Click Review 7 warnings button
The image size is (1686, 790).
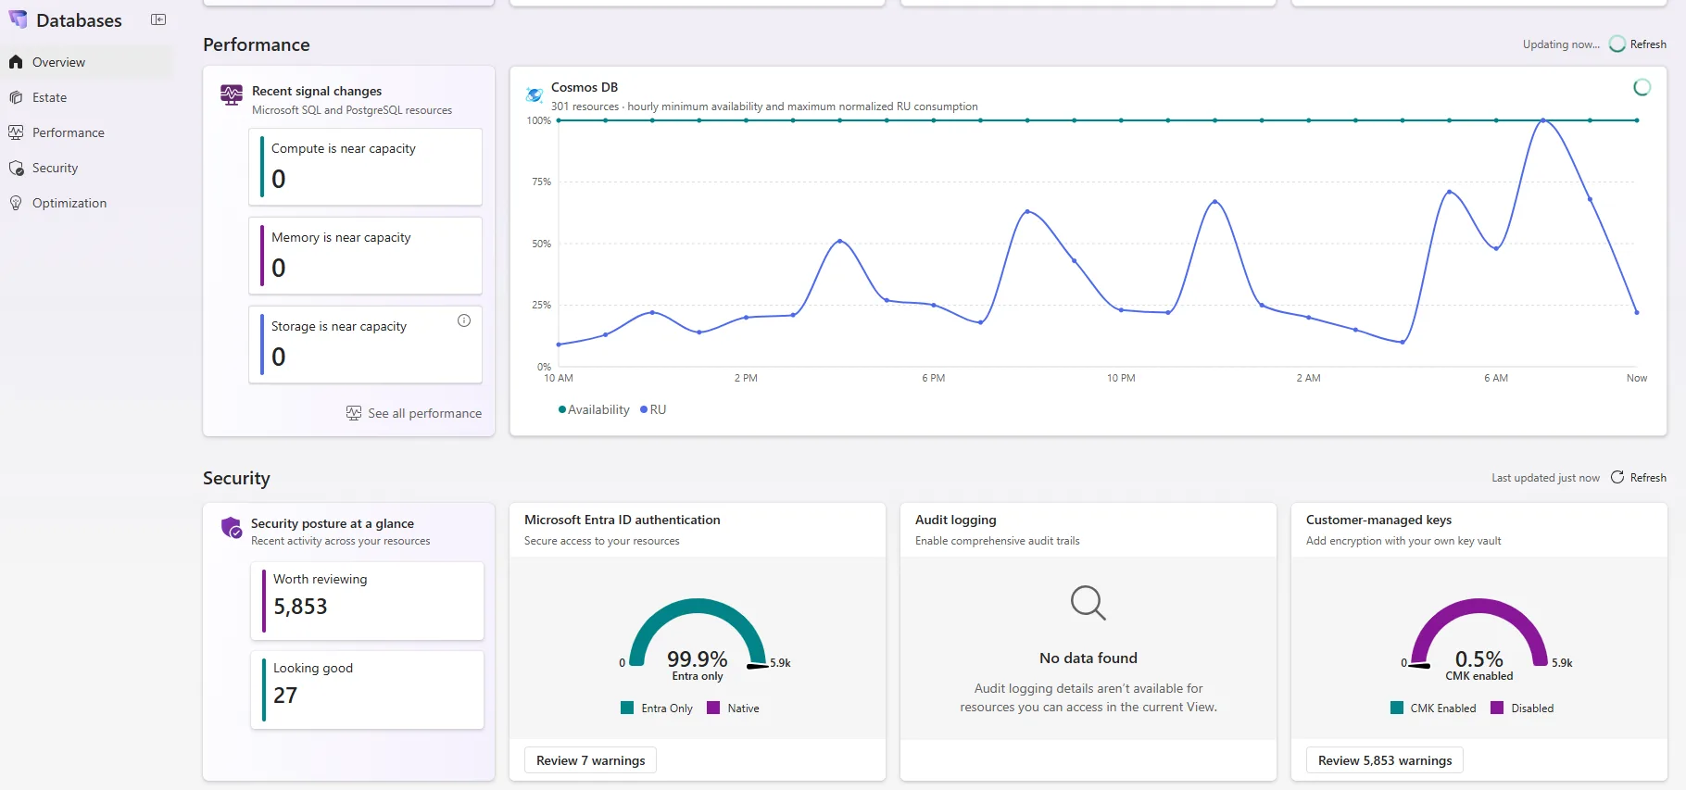pyautogui.click(x=591, y=760)
